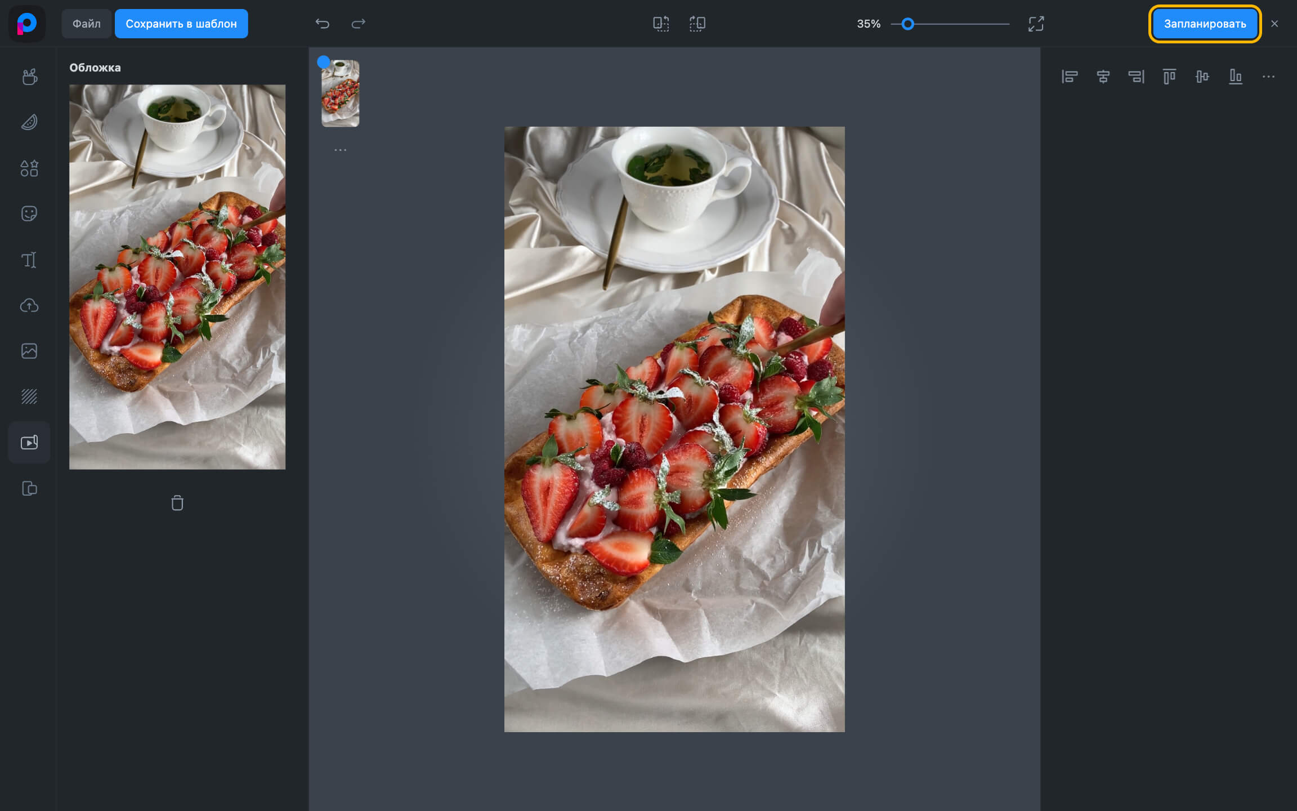Select the slide thumbnail preview
Screen dimensions: 1297x811
point(340,93)
